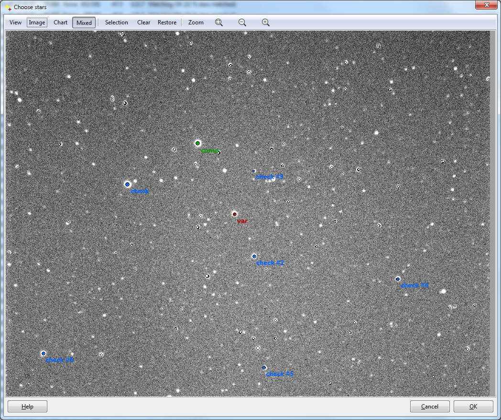Close the Choose stars dialog

pyautogui.click(x=487, y=5)
